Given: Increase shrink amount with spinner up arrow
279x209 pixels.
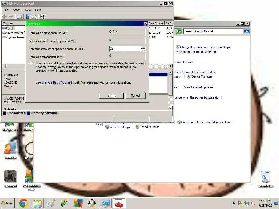Looking at the screenshot, I should (x=143, y=47).
